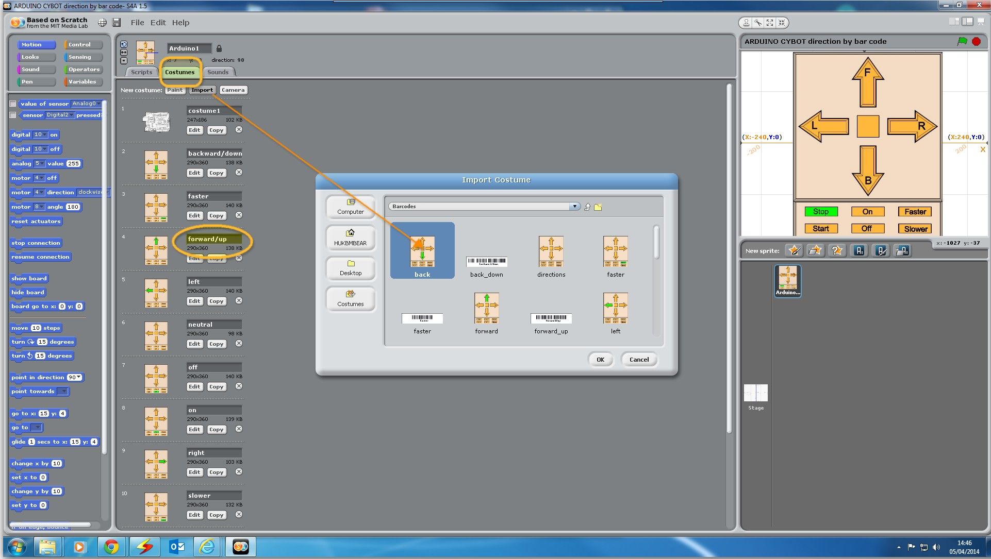Get a surprise sprite with question star
This screenshot has height=559, width=991.
(x=836, y=251)
